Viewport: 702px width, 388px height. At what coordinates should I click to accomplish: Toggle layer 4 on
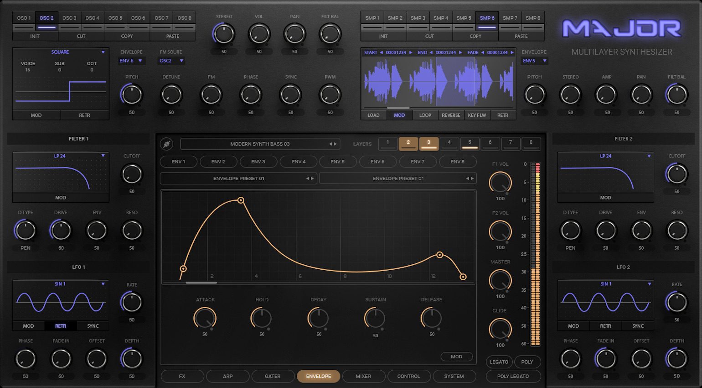coord(449,143)
